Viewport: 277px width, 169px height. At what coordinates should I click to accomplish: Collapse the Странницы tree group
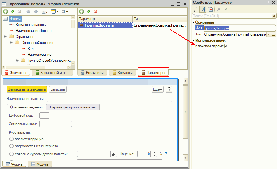tap(5, 36)
